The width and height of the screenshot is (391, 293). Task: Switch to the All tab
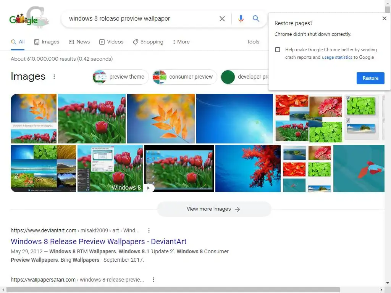18,42
